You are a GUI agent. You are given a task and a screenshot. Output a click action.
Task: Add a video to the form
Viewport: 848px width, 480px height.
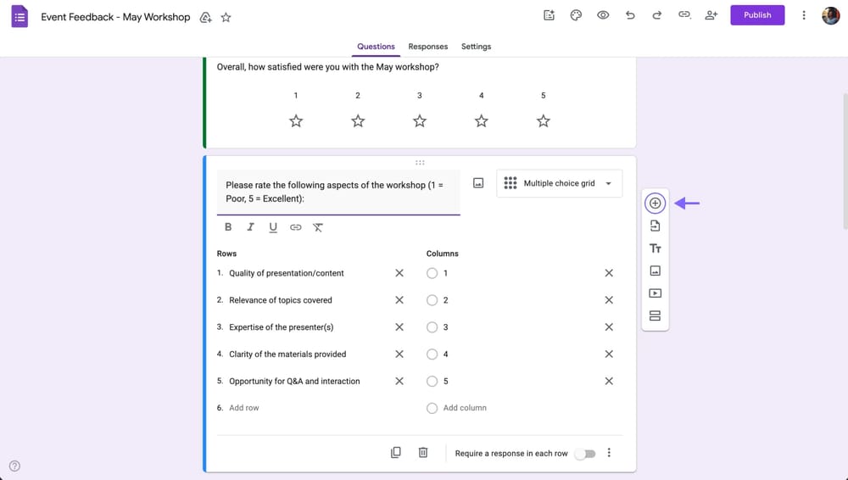click(x=655, y=293)
